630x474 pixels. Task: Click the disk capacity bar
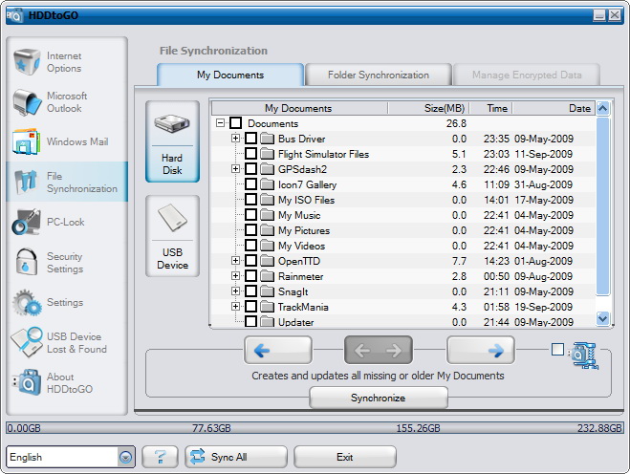(x=315, y=428)
